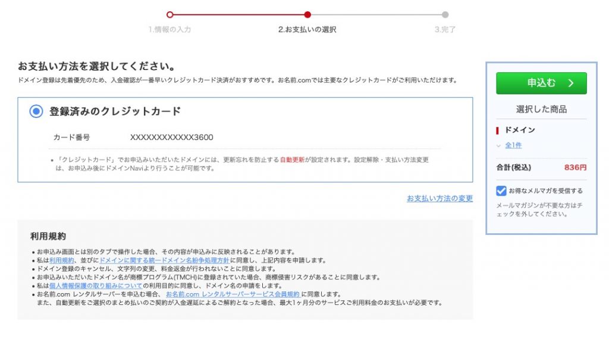
Task: Click the gray step 3 progress dot
Action: pyautogui.click(x=445, y=15)
